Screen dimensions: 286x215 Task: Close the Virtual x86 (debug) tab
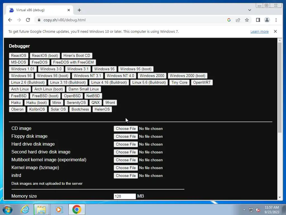click(69, 10)
